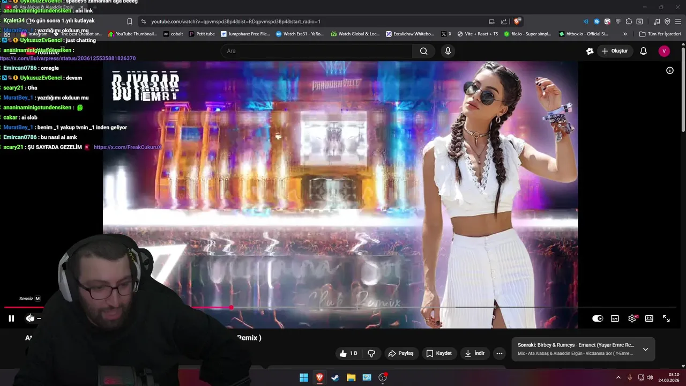Screen dimensions: 686x386
Task: Toggle autoplay switch in player controls
Action: tap(598, 318)
